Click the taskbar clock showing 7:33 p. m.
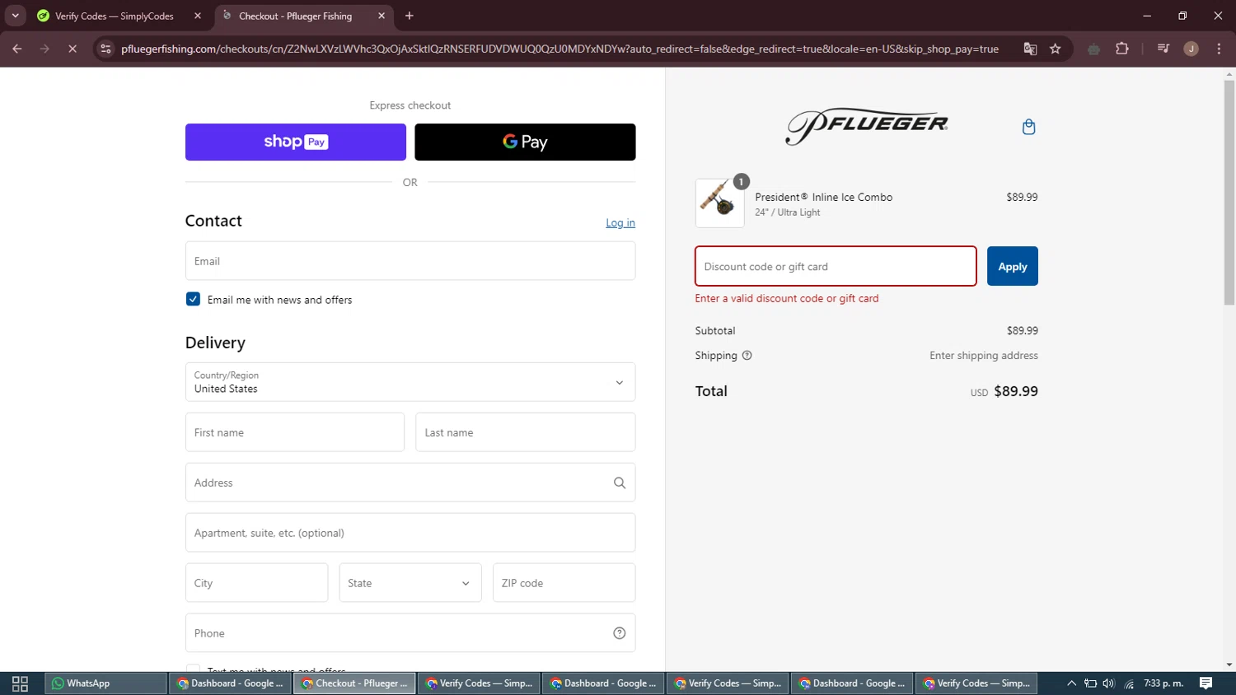Screen dimensions: 1236x695 point(1163,683)
